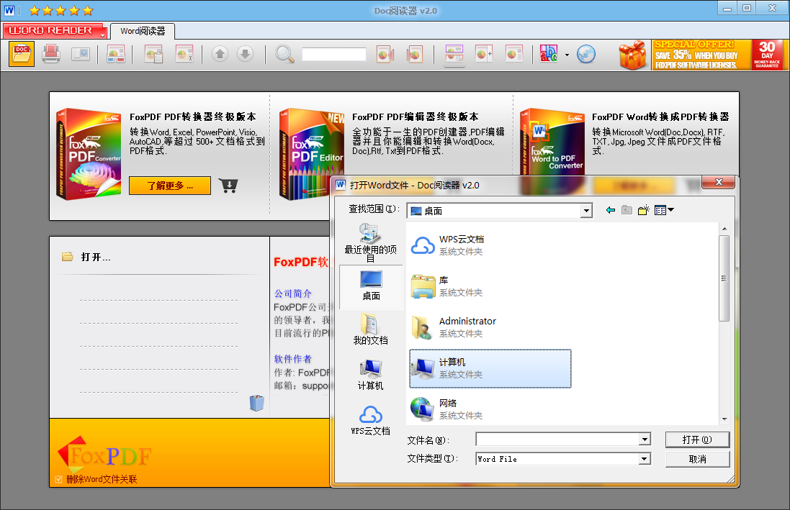Viewport: 790px width, 510px height.
Task: Expand the 查找范围 桌面 combo box
Action: (x=586, y=211)
